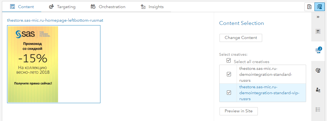Go to the Insights tab
The height and width of the screenshot is (121, 327).
tap(152, 7)
